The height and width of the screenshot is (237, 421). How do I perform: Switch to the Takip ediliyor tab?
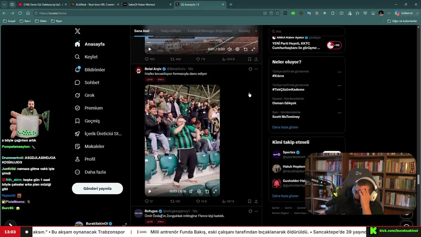point(171,31)
